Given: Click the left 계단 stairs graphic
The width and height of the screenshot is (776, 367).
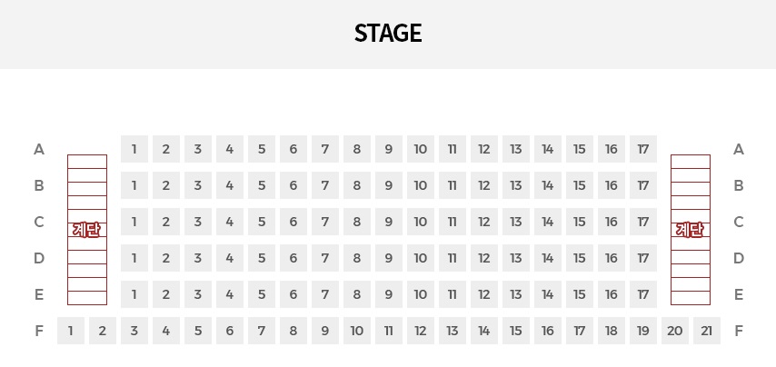Looking at the screenshot, I should point(87,230).
